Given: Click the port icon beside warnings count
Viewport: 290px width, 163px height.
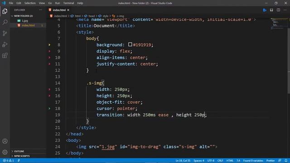Looking at the screenshot, I should [x=19, y=161].
